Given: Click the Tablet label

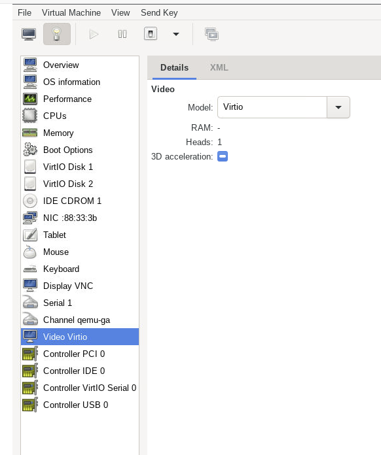Looking at the screenshot, I should click(x=54, y=235).
